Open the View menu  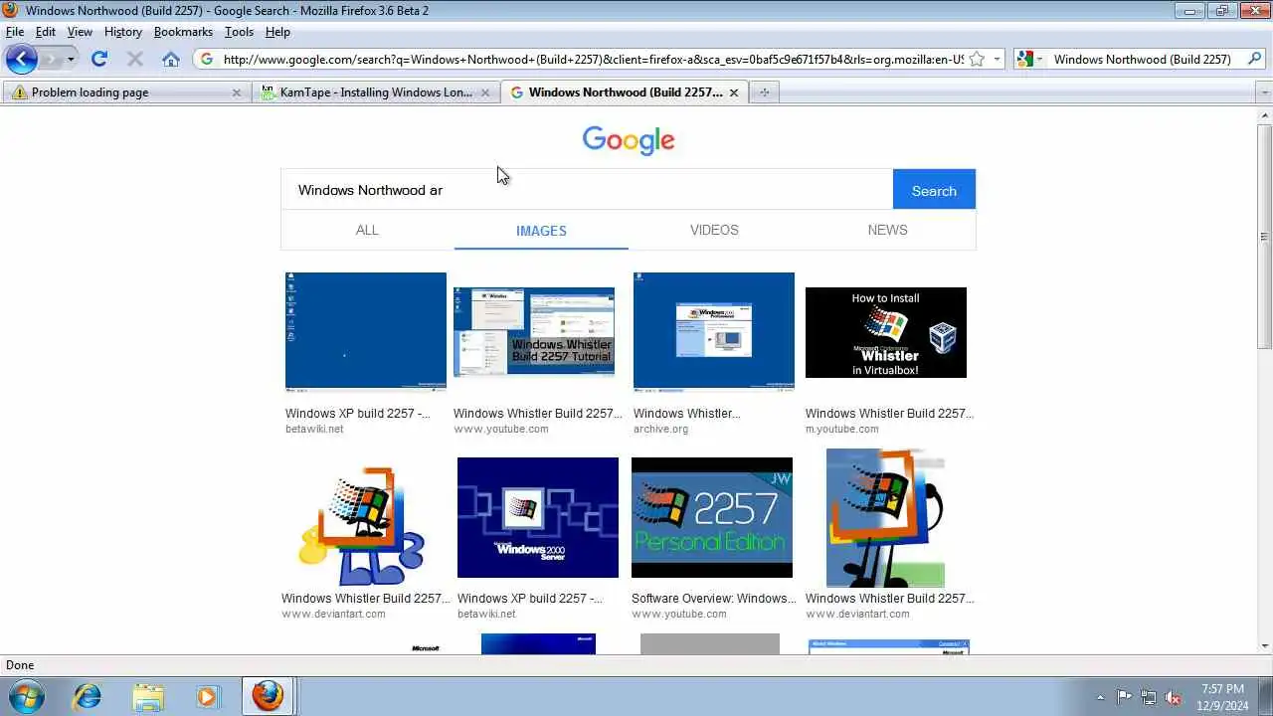80,32
